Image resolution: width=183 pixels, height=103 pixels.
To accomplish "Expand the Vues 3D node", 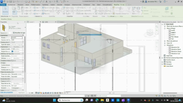I will [x=165, y=43].
